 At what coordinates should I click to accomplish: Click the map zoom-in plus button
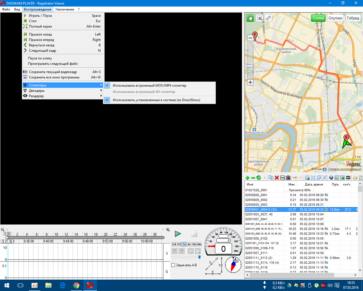click(250, 82)
